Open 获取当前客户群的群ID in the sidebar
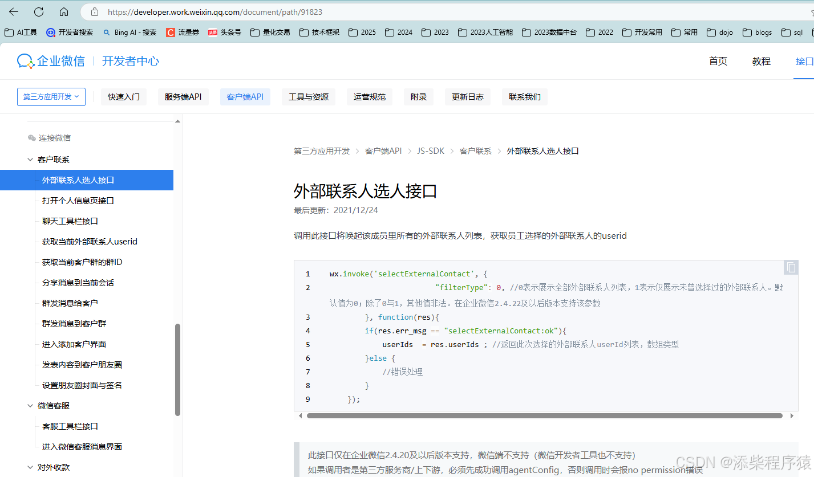 pyautogui.click(x=82, y=262)
